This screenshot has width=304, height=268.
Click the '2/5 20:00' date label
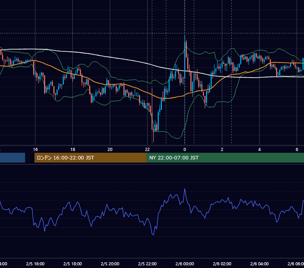(x=110, y=264)
